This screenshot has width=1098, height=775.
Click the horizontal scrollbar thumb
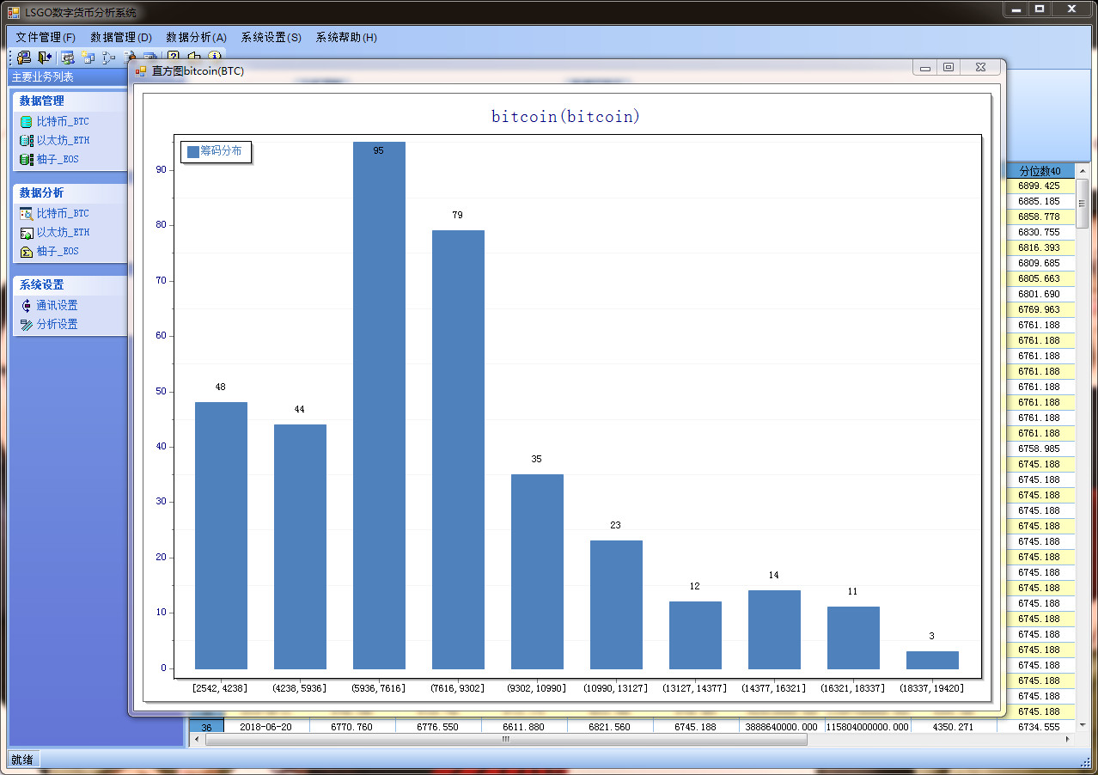tap(506, 739)
